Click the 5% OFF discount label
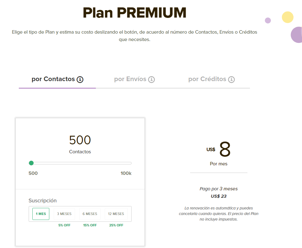Viewport: 302px width, 248px height. point(64,225)
